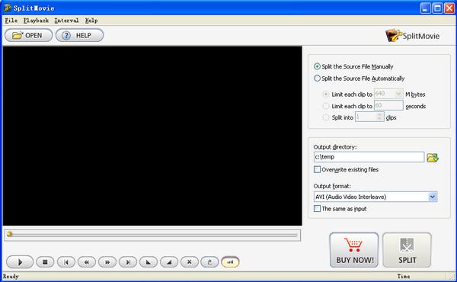Click the Play playback button
The image size is (457, 282).
20,262
